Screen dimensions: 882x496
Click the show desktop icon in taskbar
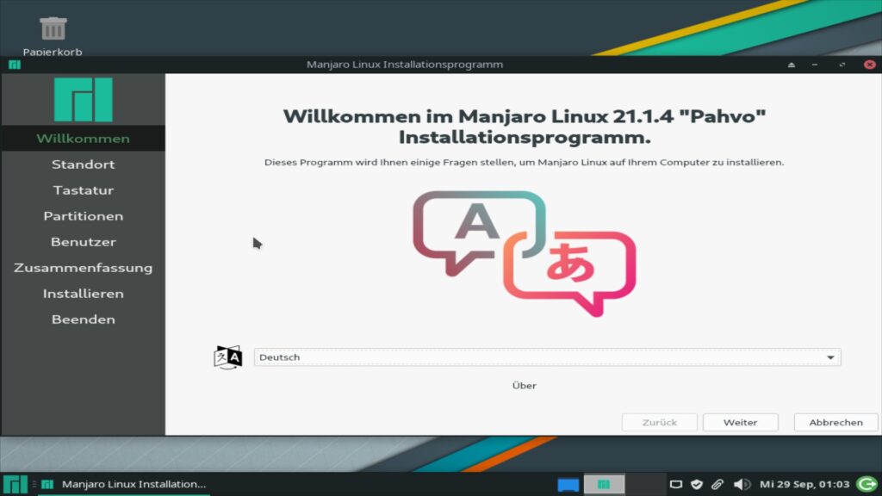click(568, 484)
